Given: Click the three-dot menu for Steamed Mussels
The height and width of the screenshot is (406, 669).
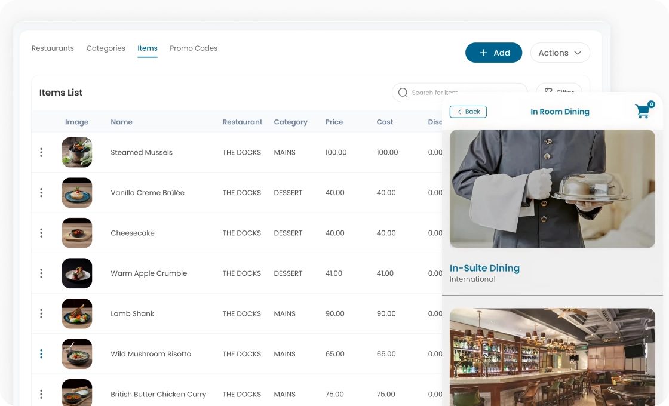Looking at the screenshot, I should click(41, 152).
